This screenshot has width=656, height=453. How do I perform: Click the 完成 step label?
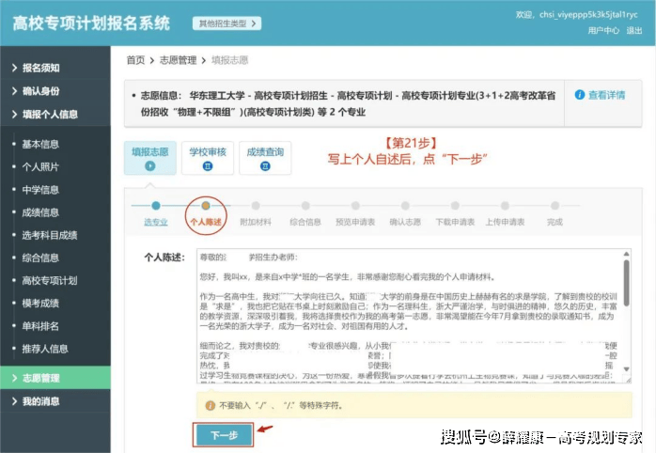pos(554,222)
